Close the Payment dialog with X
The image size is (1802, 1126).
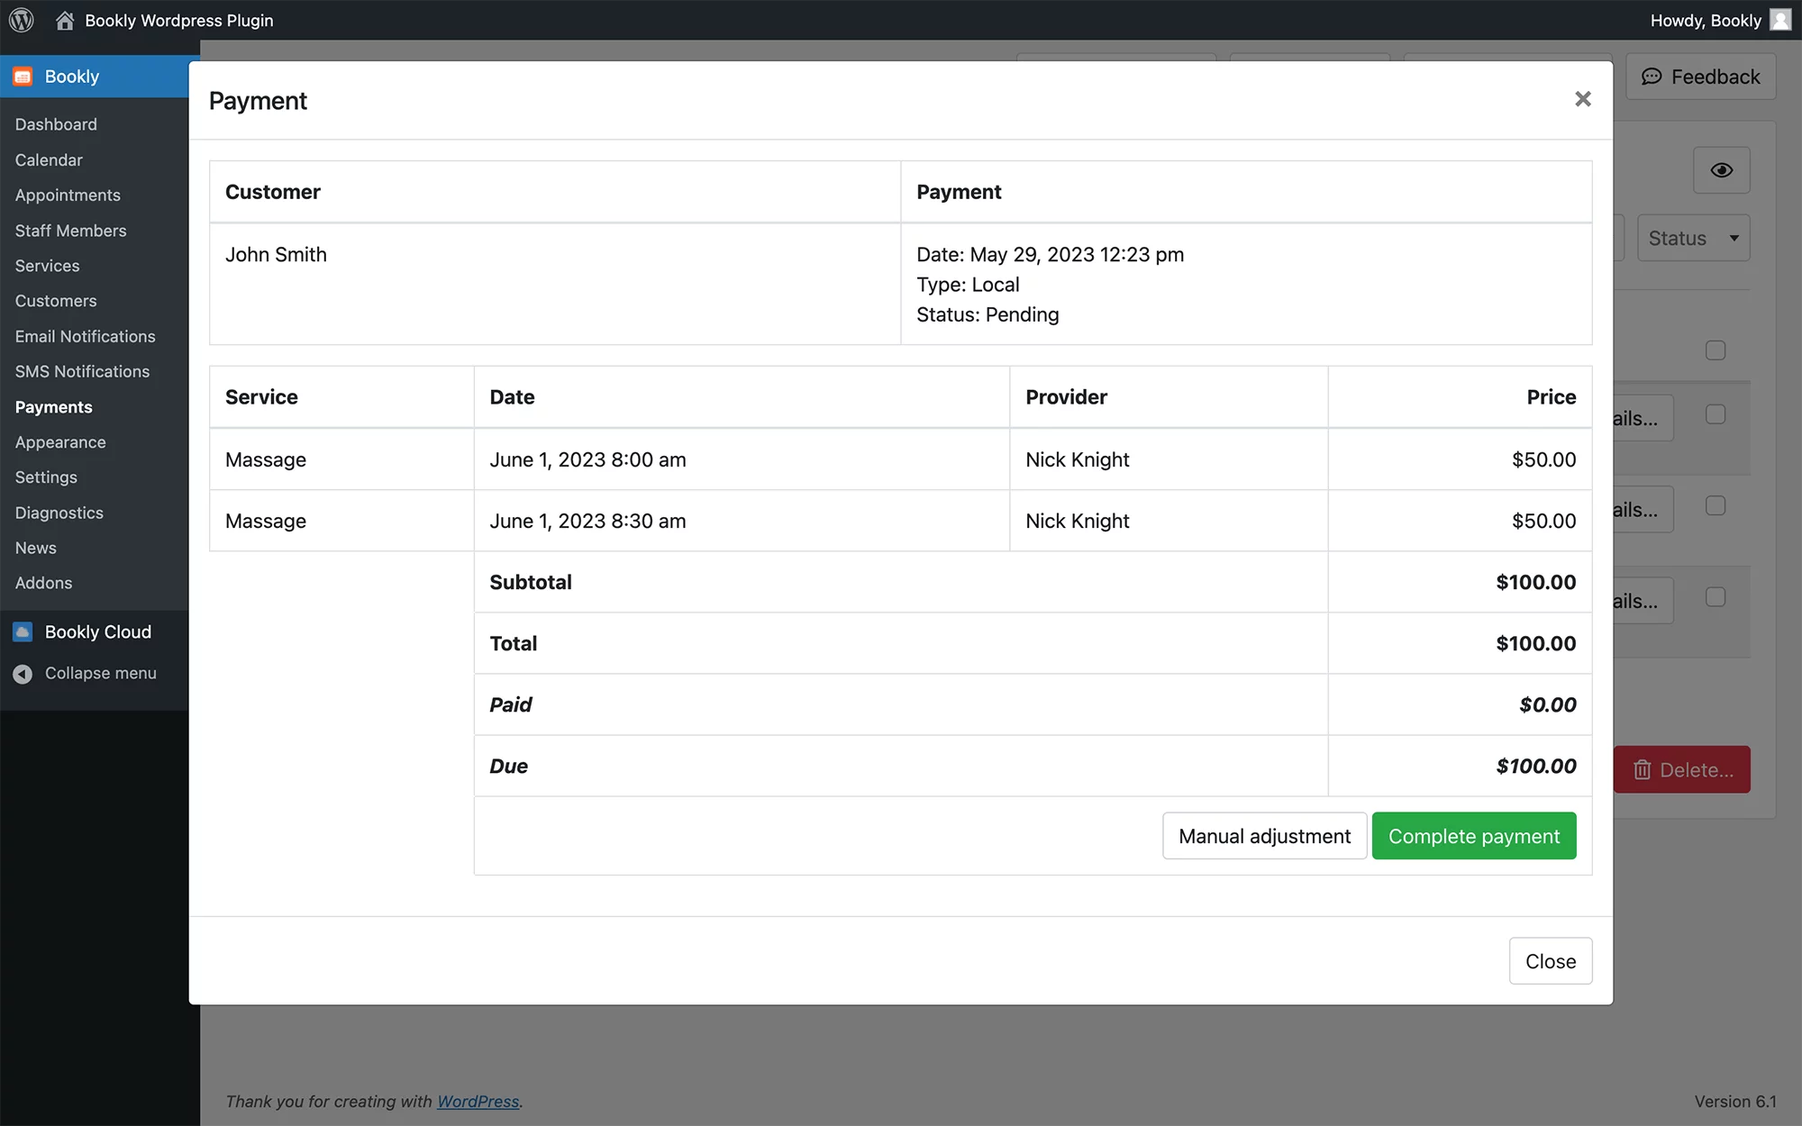pyautogui.click(x=1583, y=99)
